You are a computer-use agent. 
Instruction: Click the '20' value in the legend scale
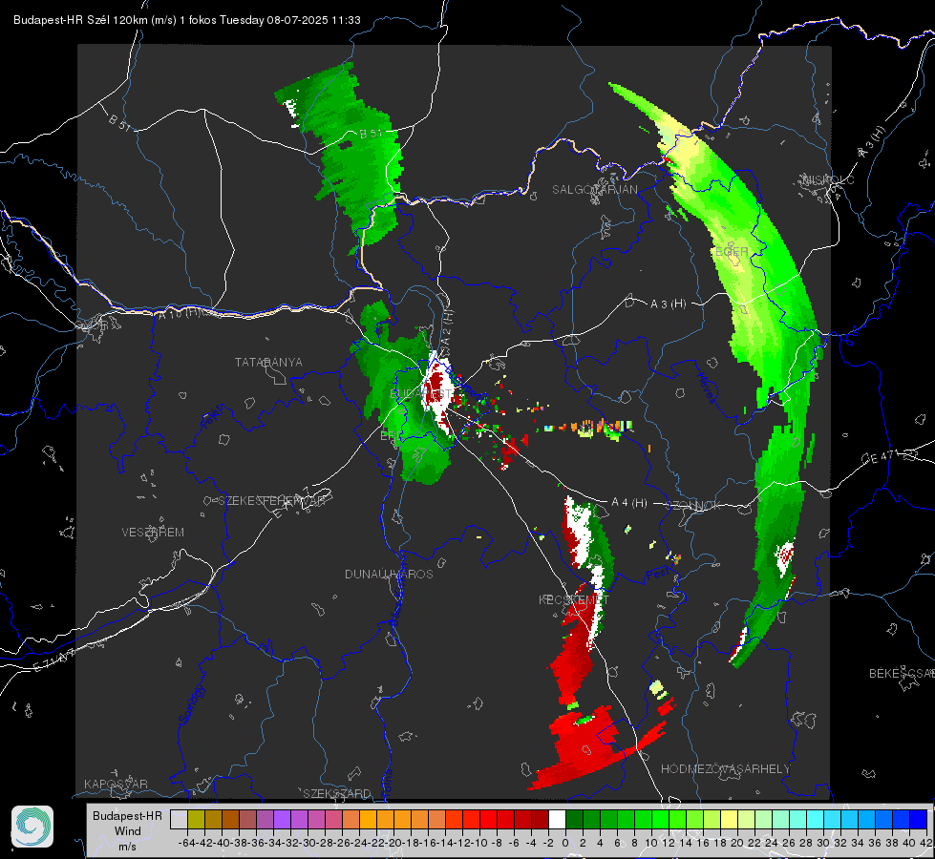click(x=737, y=843)
